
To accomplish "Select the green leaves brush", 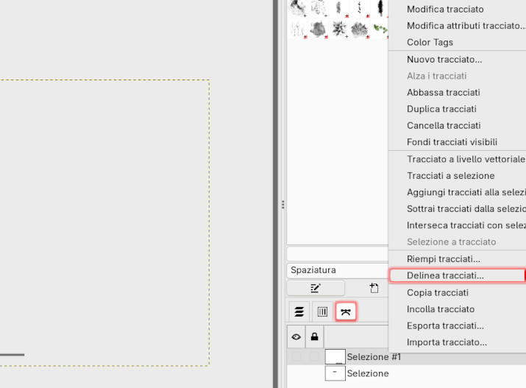I will point(380,29).
